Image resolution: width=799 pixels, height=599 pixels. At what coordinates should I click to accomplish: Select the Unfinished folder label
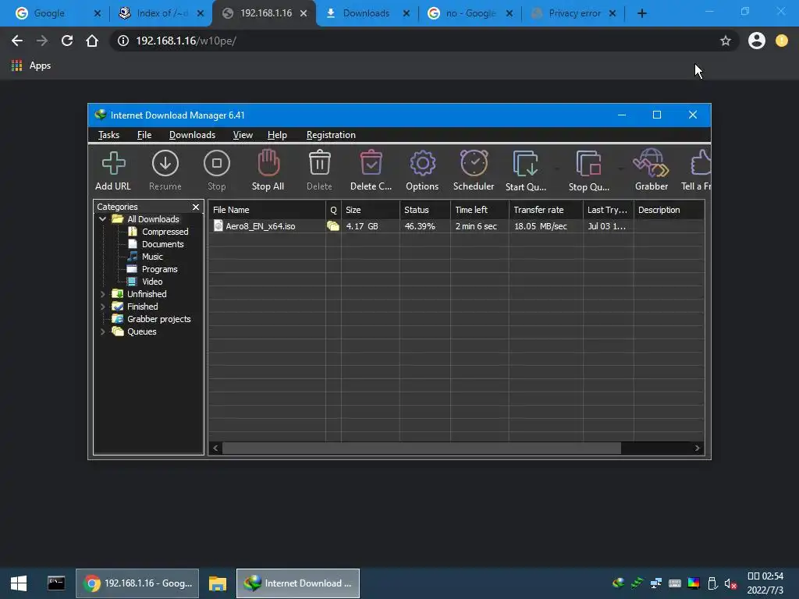coord(147,294)
